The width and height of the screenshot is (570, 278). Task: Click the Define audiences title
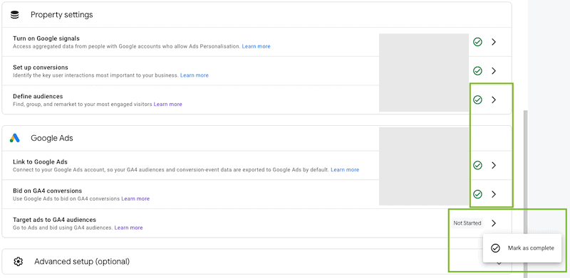[38, 97]
